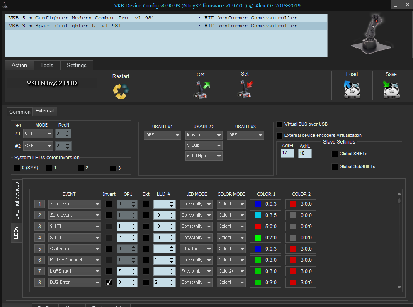Click cyan Color 1 swatch in row 2
Viewport: 413px width, 307px height.
[x=258, y=215]
